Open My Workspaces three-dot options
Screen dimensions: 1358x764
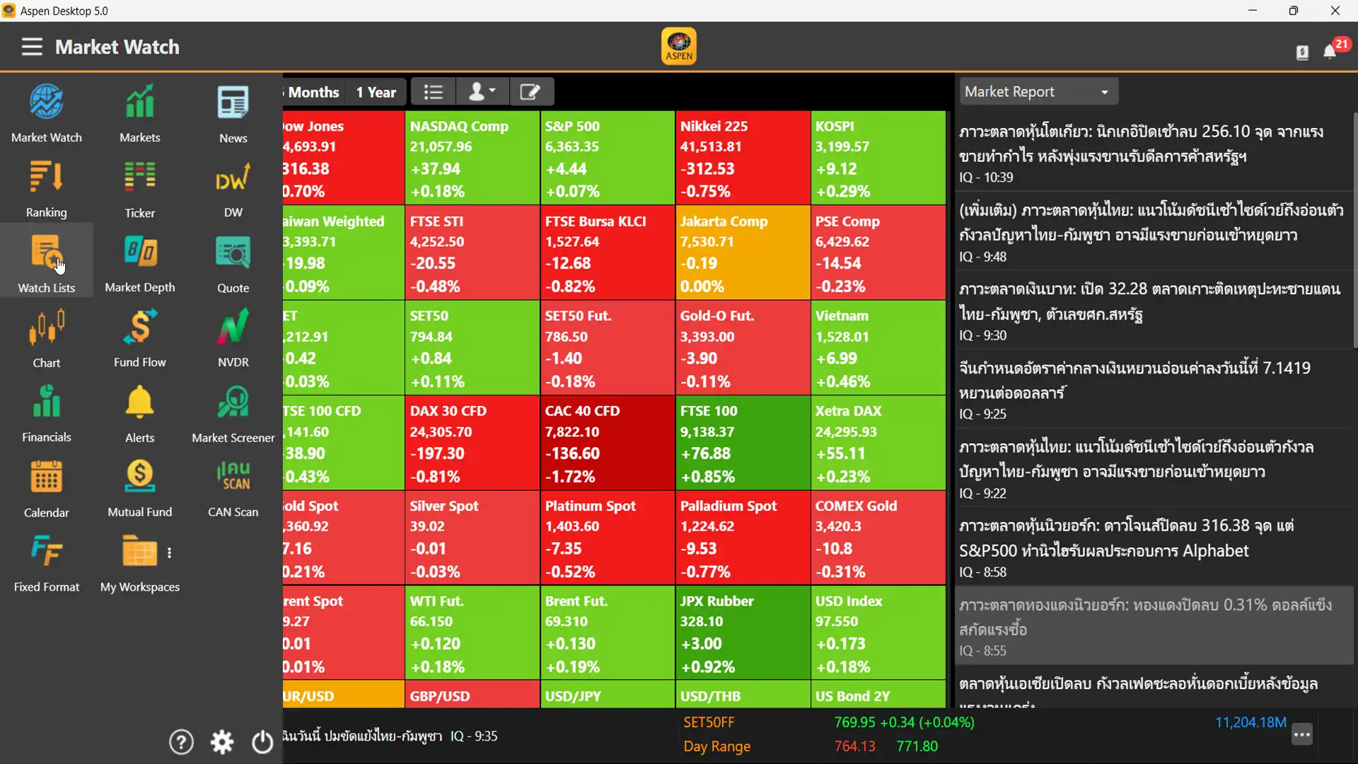coord(169,552)
